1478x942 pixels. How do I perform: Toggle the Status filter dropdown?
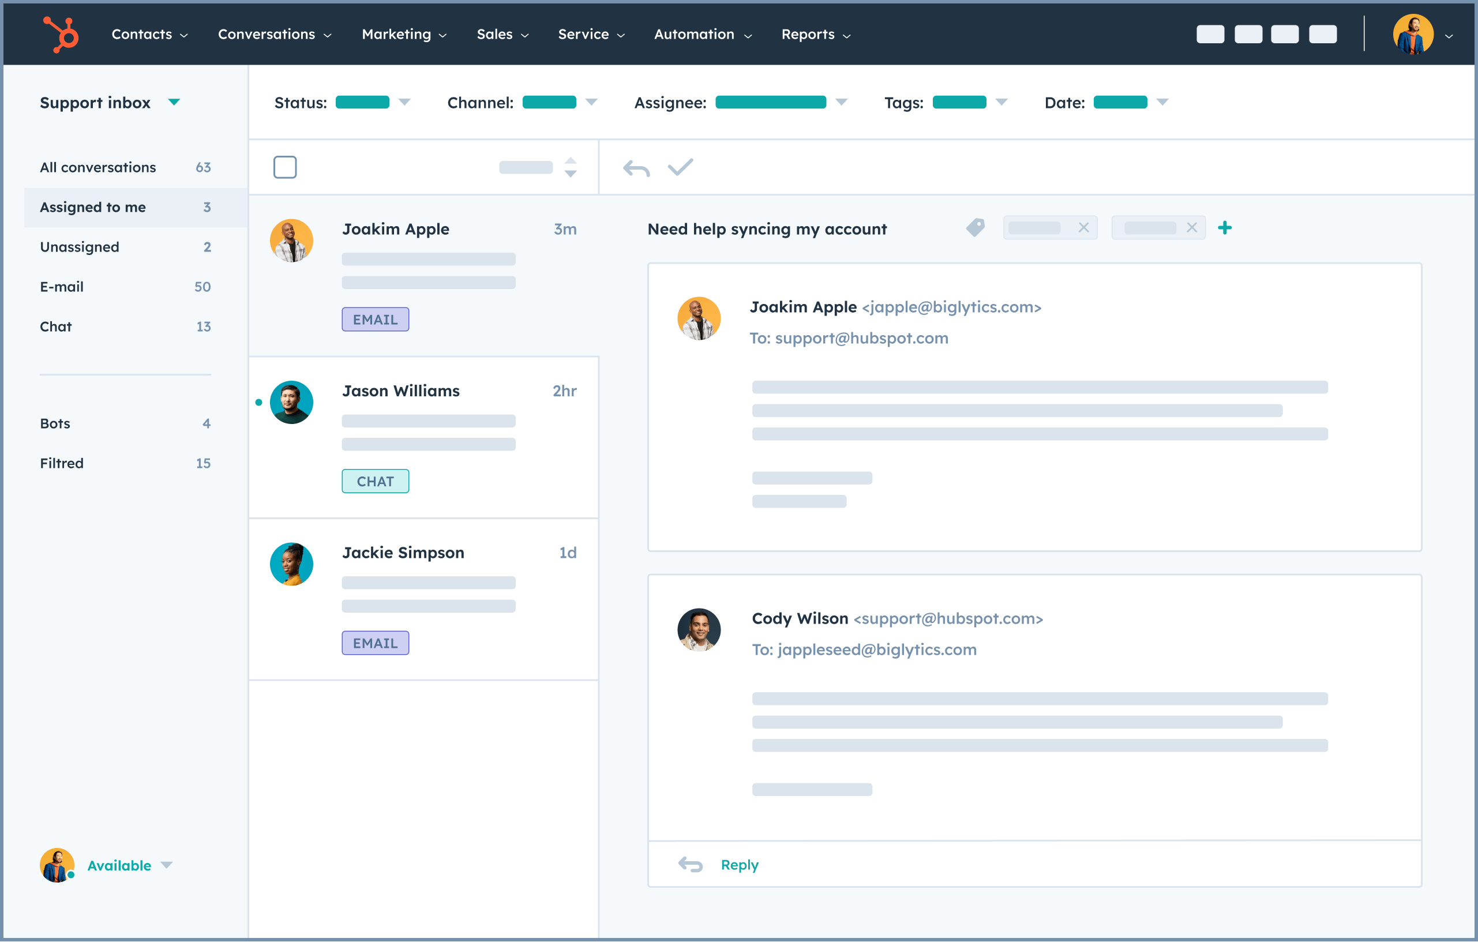point(405,102)
